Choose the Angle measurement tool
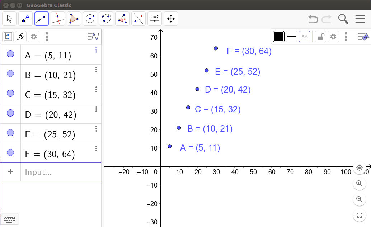 click(x=122, y=19)
